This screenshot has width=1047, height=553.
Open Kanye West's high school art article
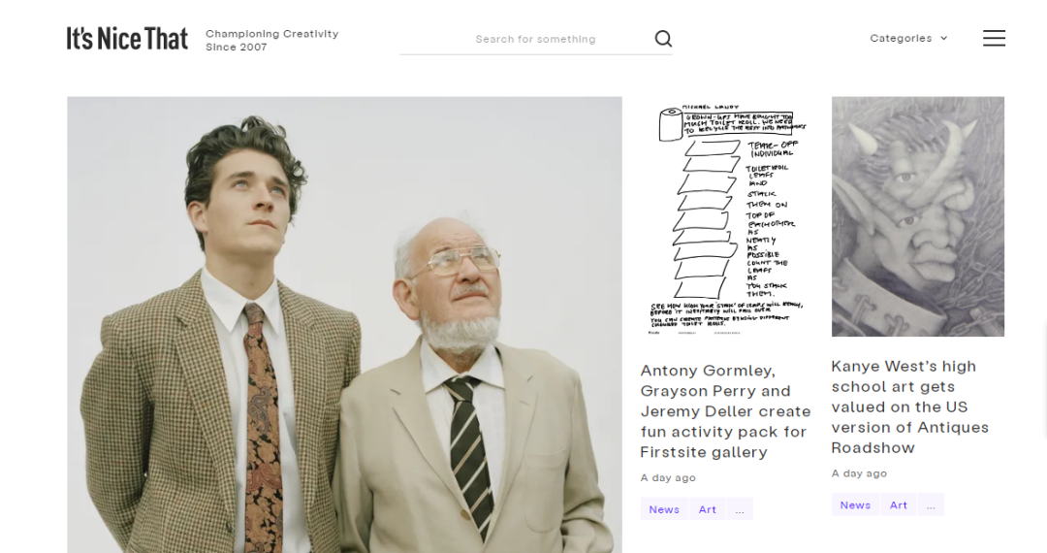[909, 407]
